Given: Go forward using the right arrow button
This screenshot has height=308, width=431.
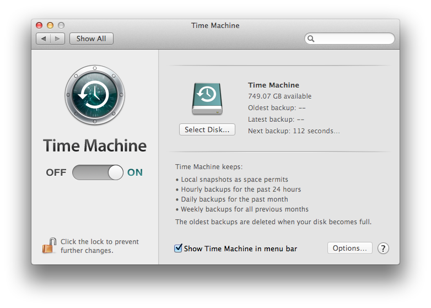Looking at the screenshot, I should (x=57, y=39).
